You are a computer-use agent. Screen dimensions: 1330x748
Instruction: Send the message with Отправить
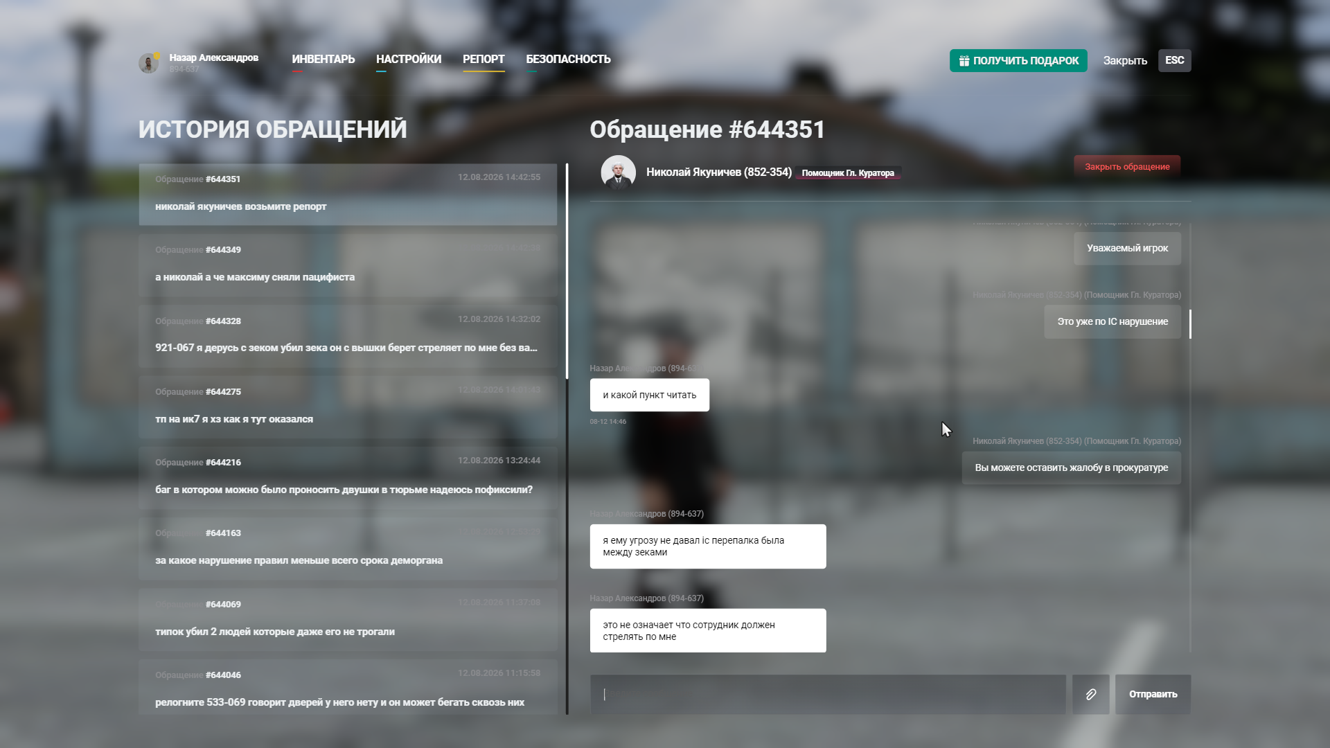click(x=1153, y=694)
